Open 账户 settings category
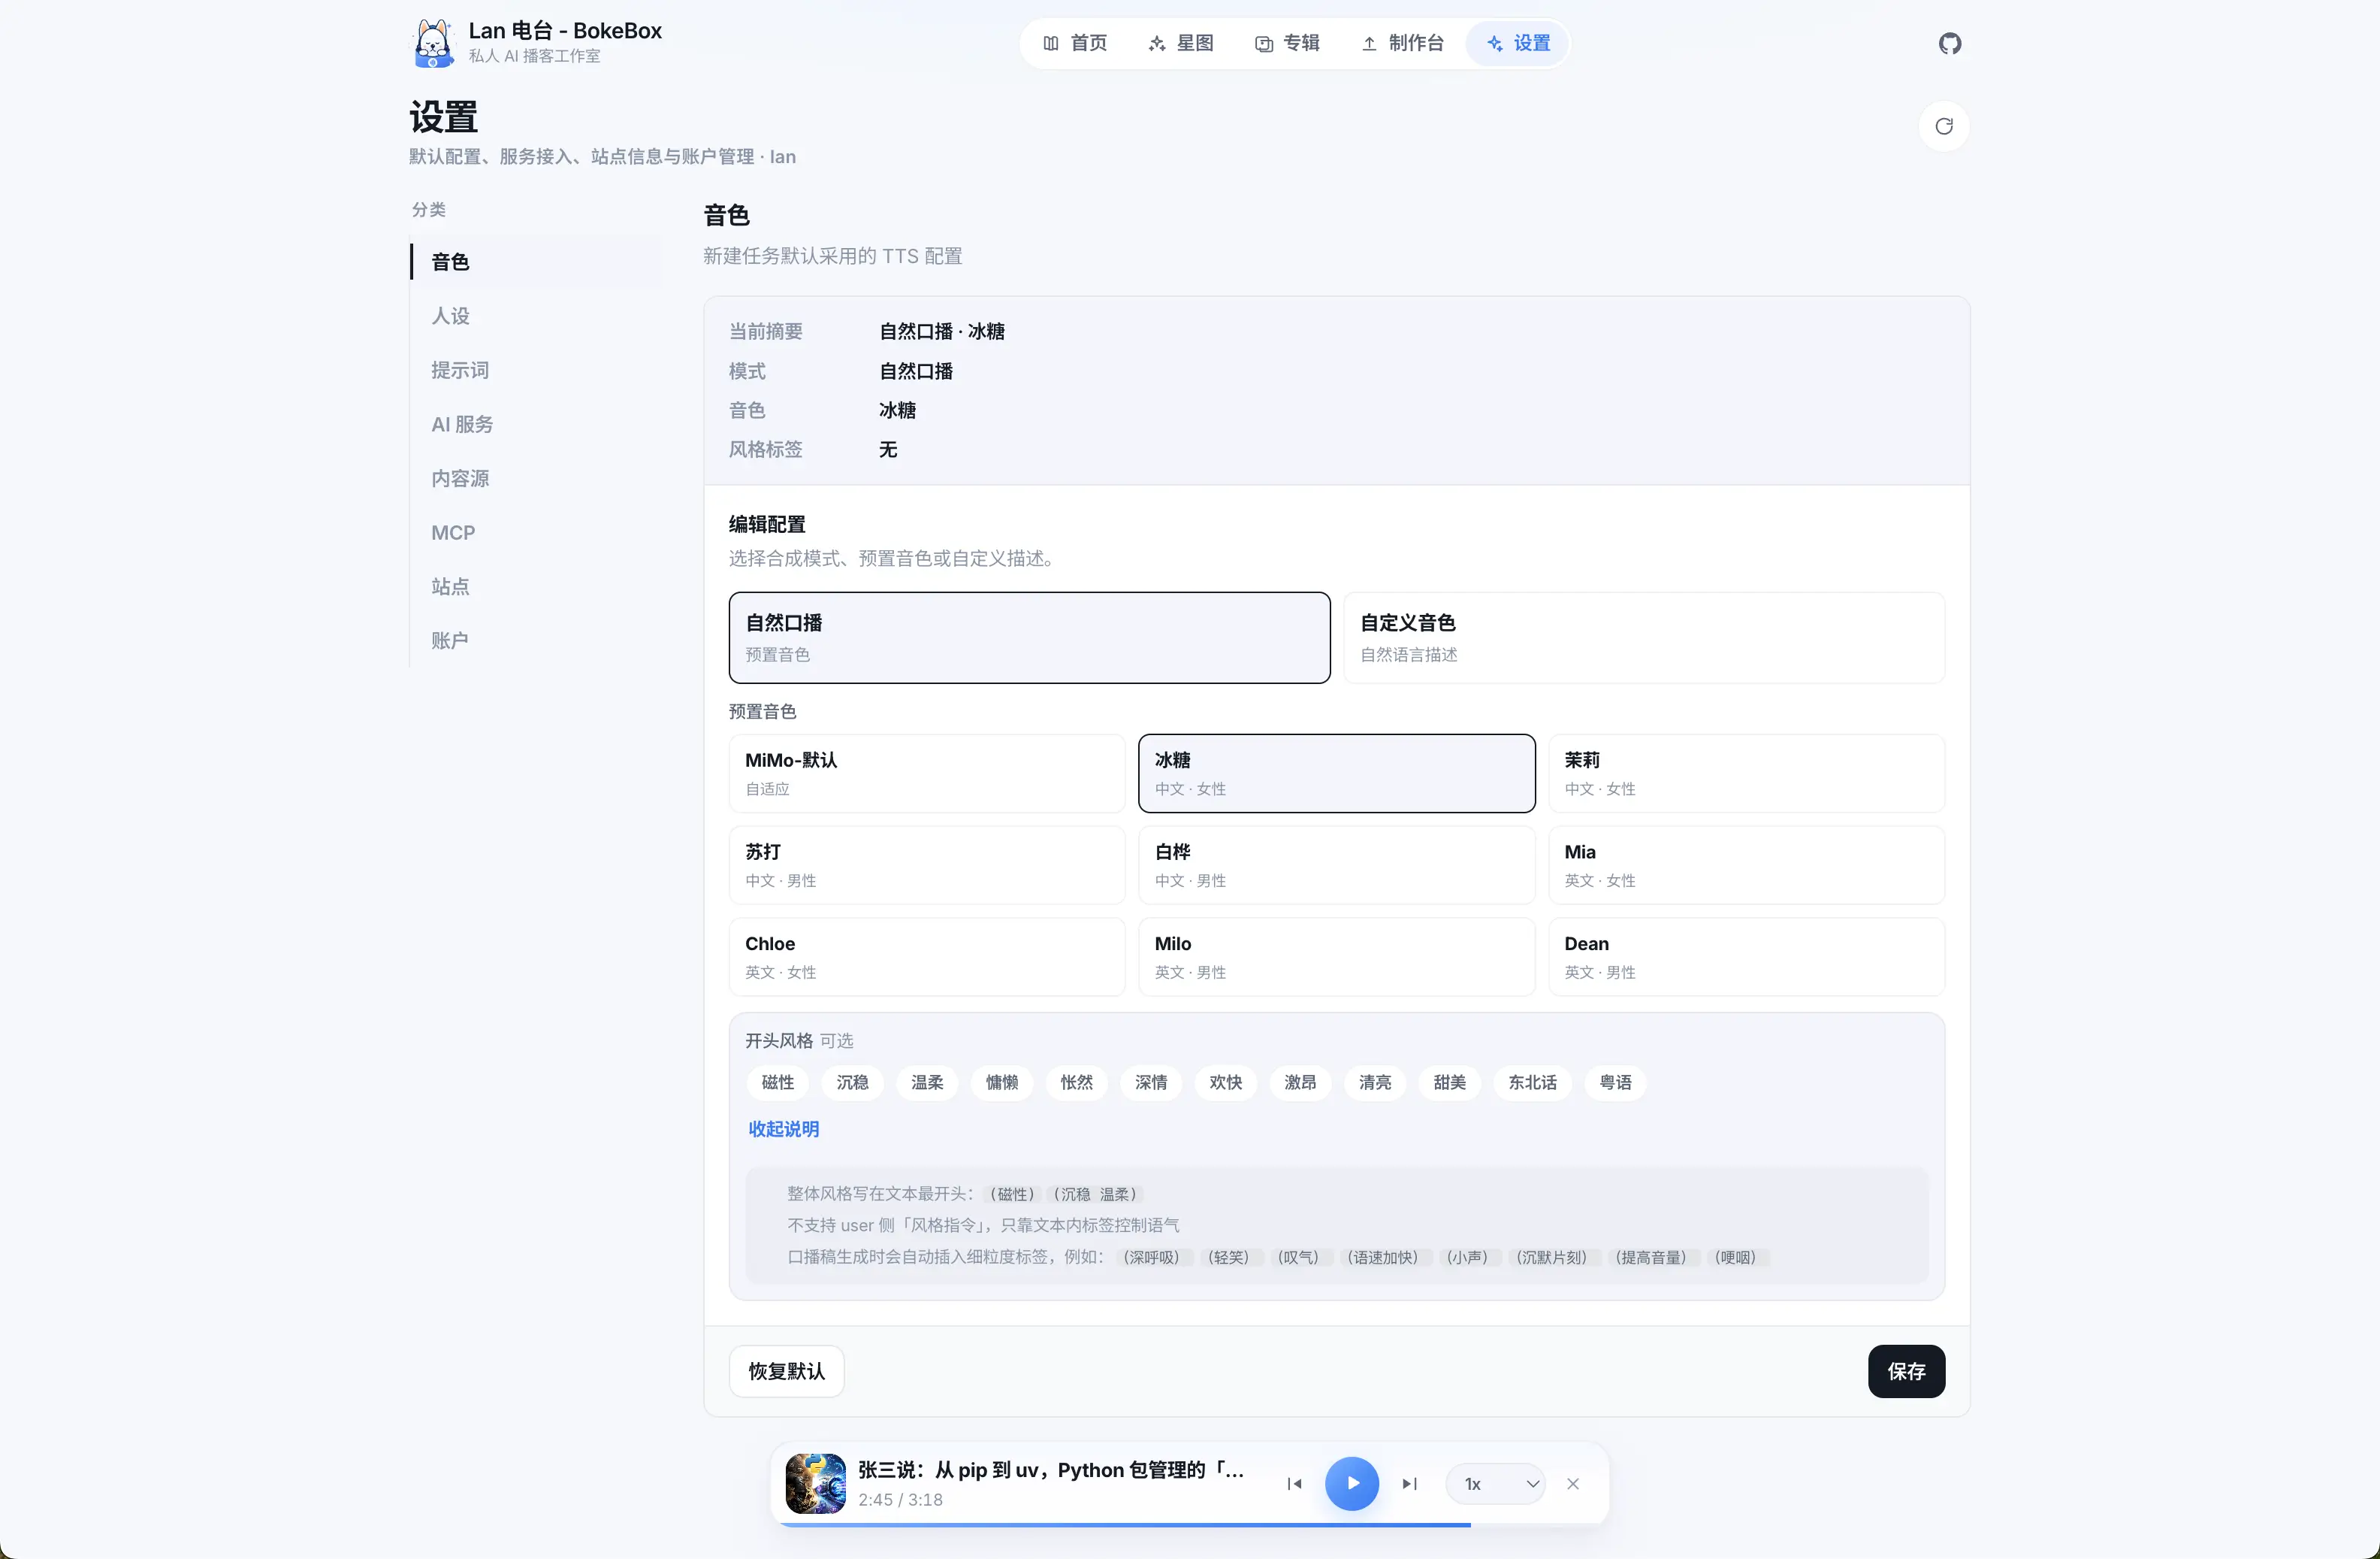Screen dimensions: 2380x1559 (536, 640)
